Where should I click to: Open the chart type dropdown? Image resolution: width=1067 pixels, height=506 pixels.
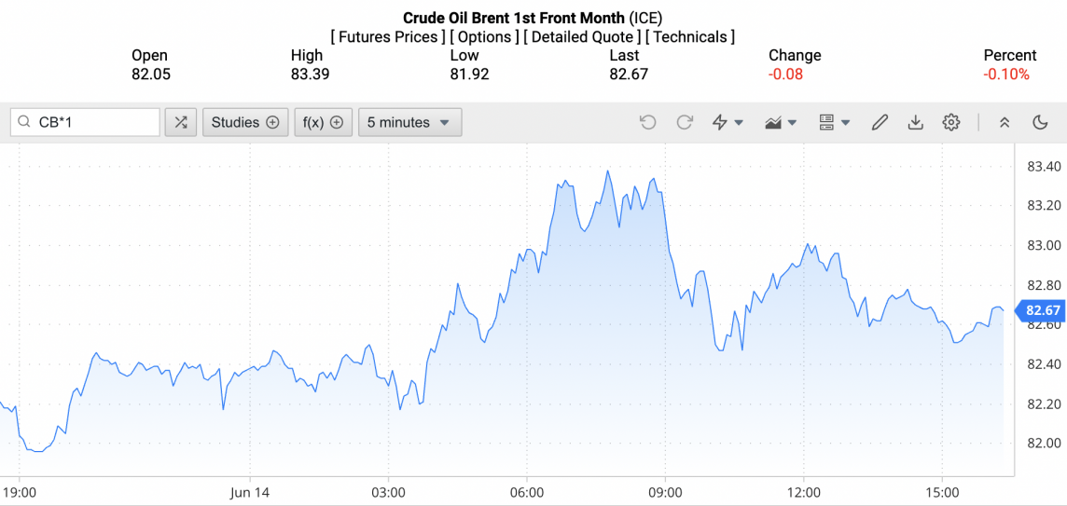[781, 122]
